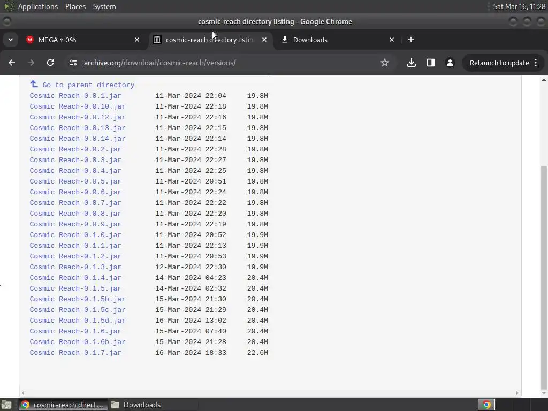Download Cosmic Reach-0.0.3.jar
548x411 pixels.
75,160
